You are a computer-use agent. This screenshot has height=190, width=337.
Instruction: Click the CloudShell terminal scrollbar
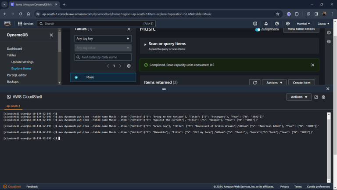pos(329,147)
